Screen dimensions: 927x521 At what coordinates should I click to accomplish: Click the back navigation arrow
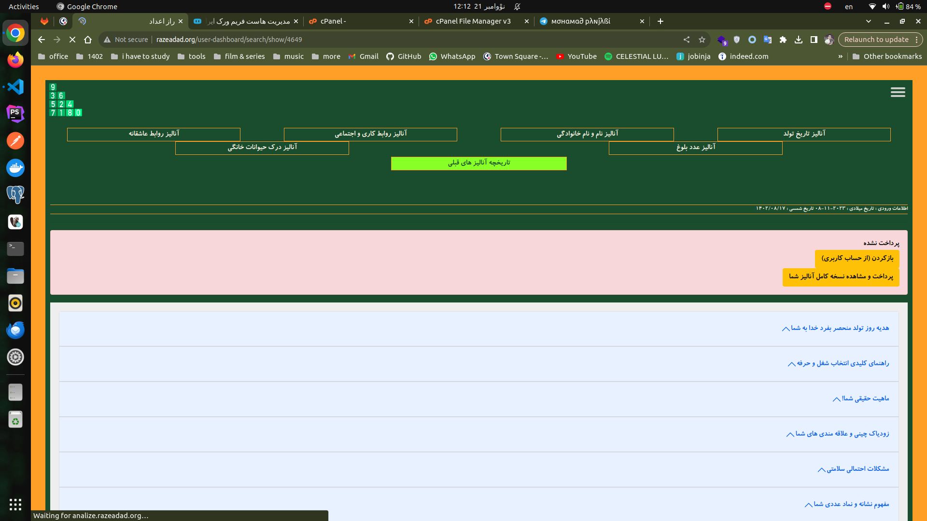[40, 39]
